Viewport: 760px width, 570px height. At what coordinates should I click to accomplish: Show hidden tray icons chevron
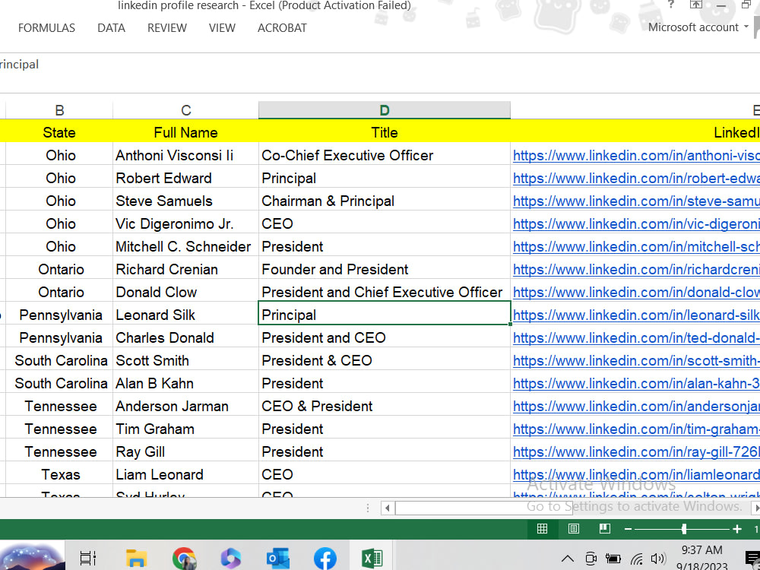pyautogui.click(x=568, y=559)
